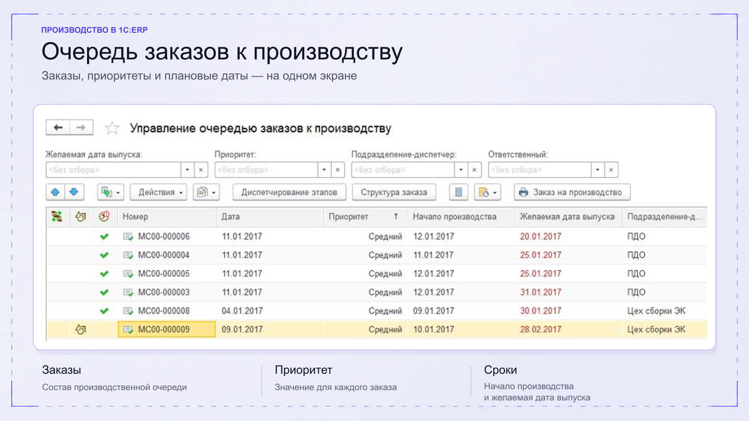Click the calculator icon button in the toolbar
The height and width of the screenshot is (421, 749).
(458, 192)
